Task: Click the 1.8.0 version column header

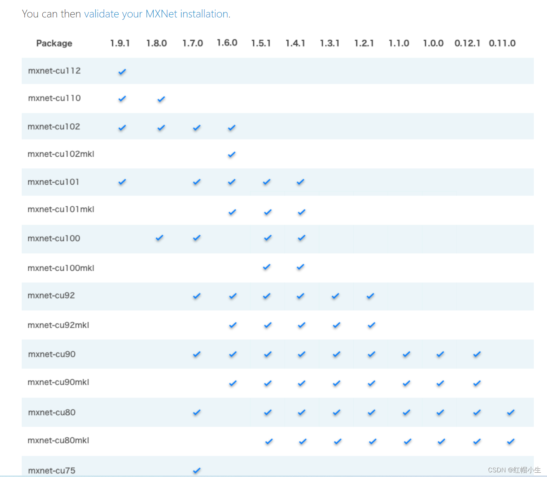Action: tap(157, 43)
